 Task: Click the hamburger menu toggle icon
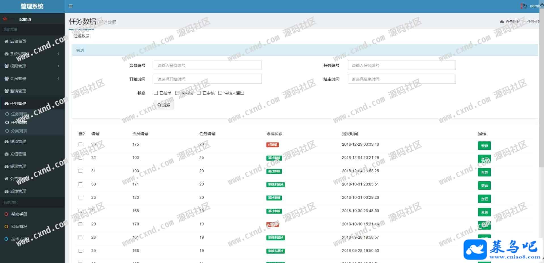(x=71, y=6)
